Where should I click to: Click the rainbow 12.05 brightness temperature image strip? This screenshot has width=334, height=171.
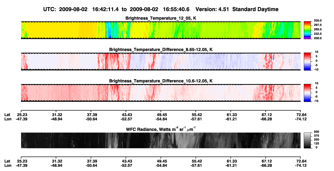click(161, 30)
